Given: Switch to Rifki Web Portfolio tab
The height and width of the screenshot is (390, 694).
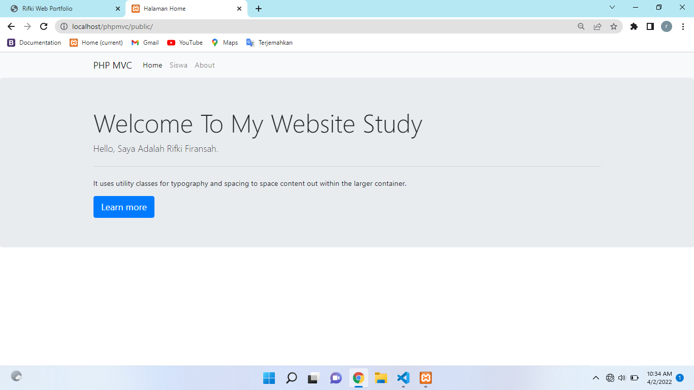Looking at the screenshot, I should (62, 9).
